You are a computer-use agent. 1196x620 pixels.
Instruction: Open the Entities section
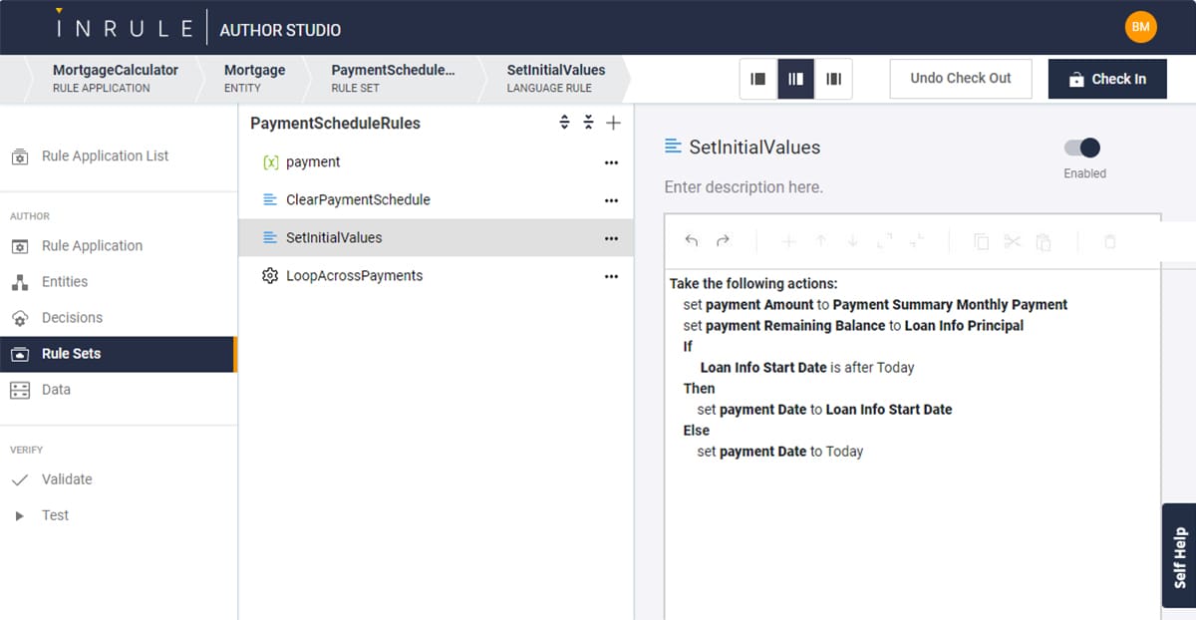[65, 281]
